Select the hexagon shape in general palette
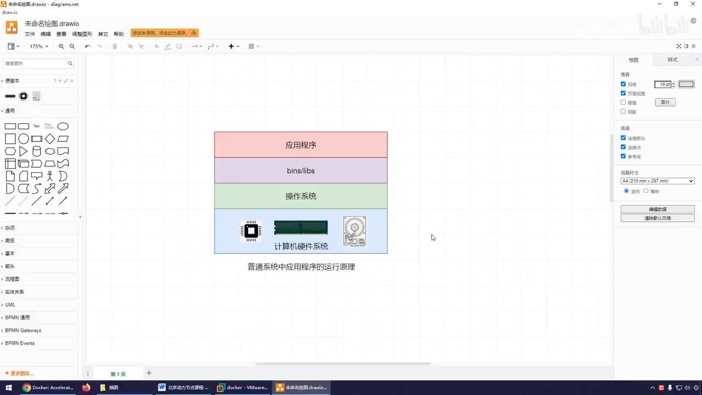 [x=10, y=151]
